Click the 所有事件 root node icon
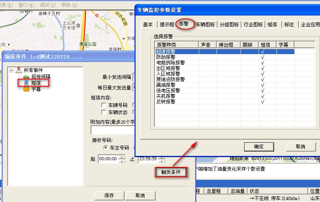 click(19, 70)
